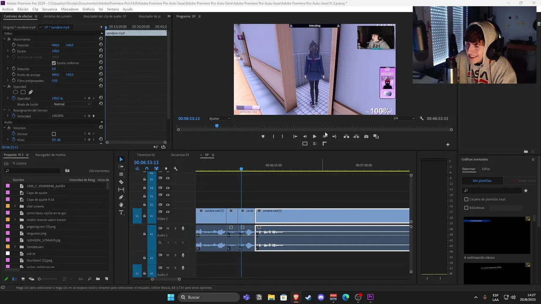
Task: Mute audio track A1
Action: (x=168, y=228)
